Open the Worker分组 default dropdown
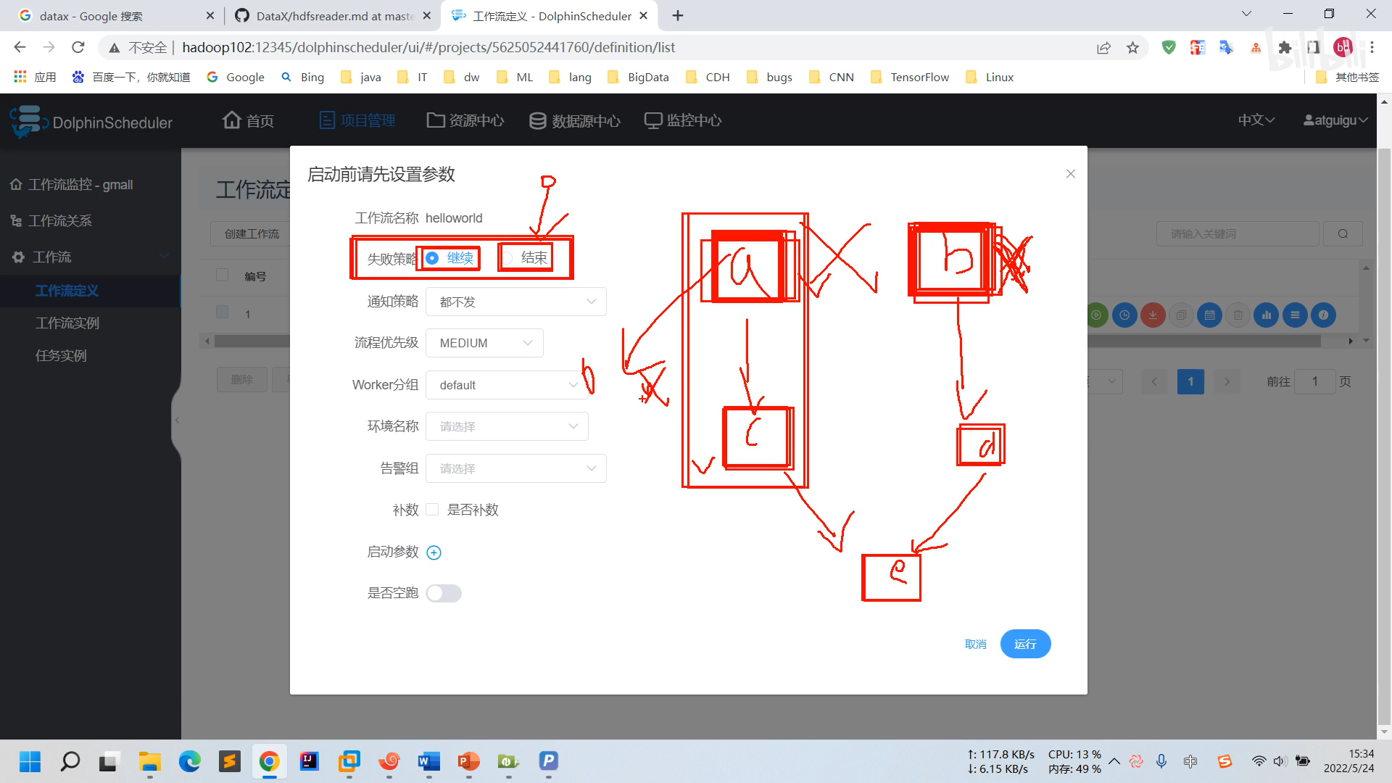The image size is (1392, 783). [507, 385]
